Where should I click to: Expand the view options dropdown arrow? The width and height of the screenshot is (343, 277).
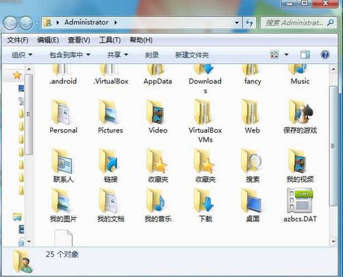coord(286,55)
